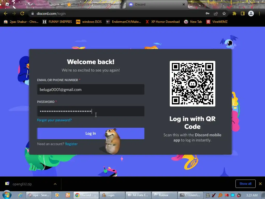Open the FUNNY SNIPPIES bookmark
The image size is (265, 199).
[57, 22]
